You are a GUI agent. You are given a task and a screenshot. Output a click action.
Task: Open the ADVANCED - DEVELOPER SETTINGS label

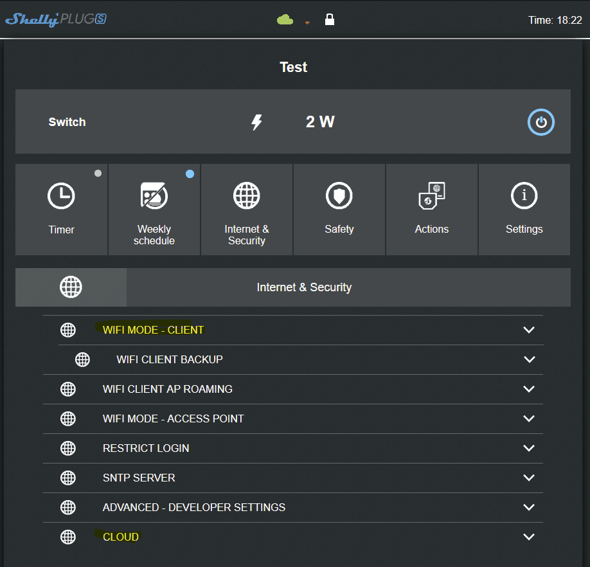[194, 508]
